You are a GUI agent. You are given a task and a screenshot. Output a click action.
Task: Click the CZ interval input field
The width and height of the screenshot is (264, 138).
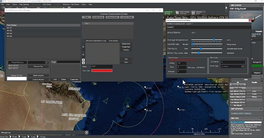233,62
